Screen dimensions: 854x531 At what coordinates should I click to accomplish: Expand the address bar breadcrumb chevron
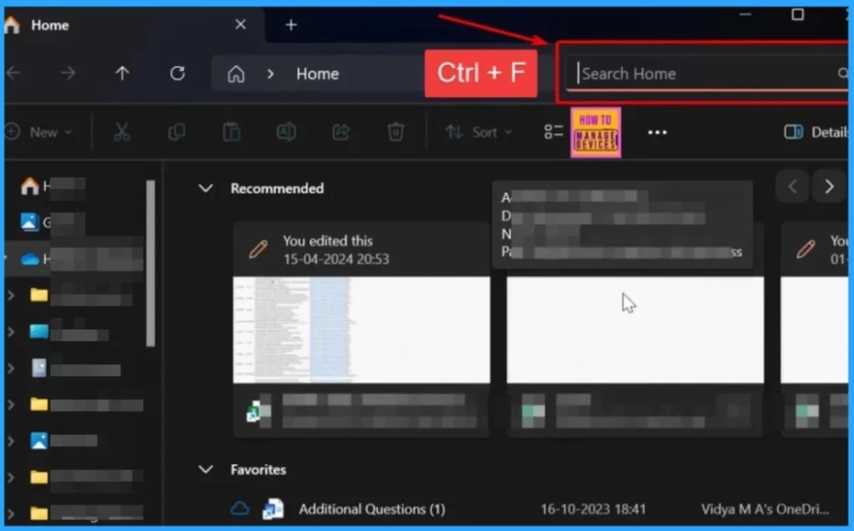pos(270,73)
